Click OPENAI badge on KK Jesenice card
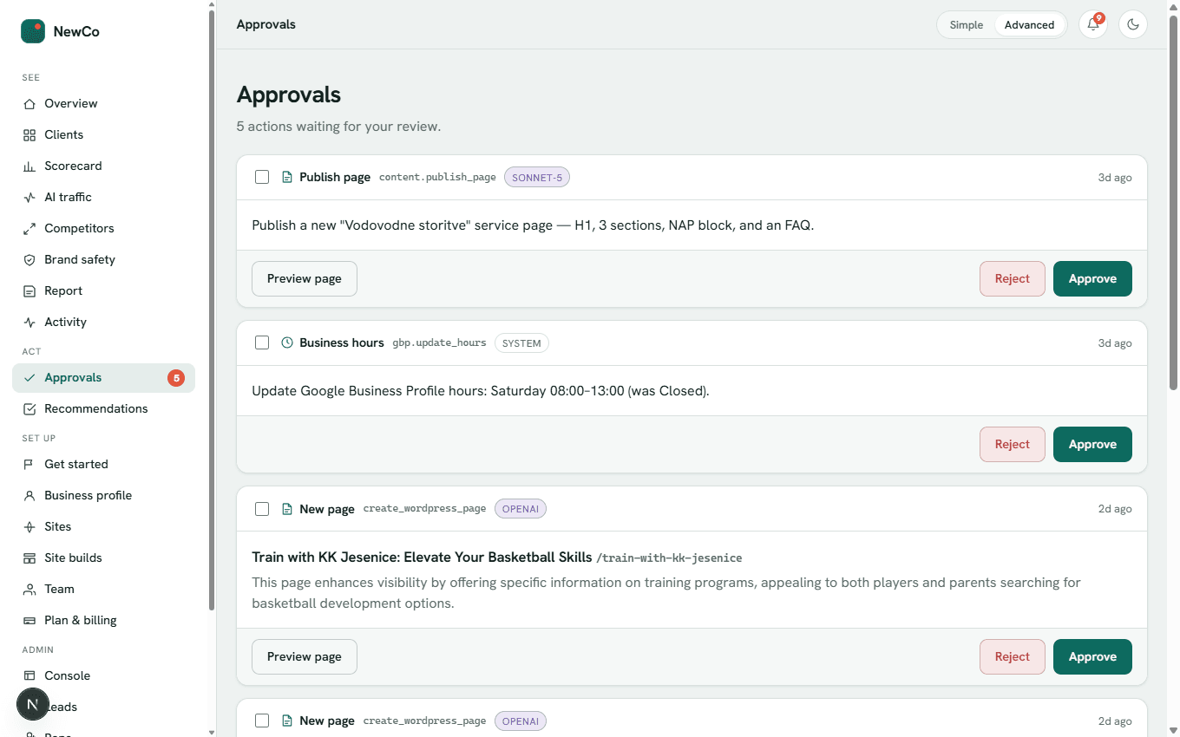This screenshot has height=737, width=1180. (x=521, y=509)
